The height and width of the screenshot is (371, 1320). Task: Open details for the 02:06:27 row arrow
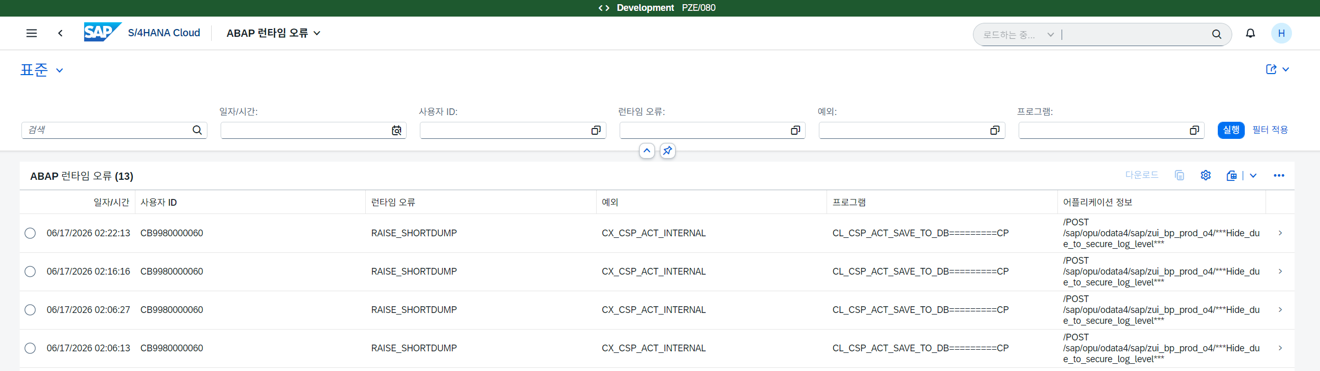click(x=1280, y=310)
